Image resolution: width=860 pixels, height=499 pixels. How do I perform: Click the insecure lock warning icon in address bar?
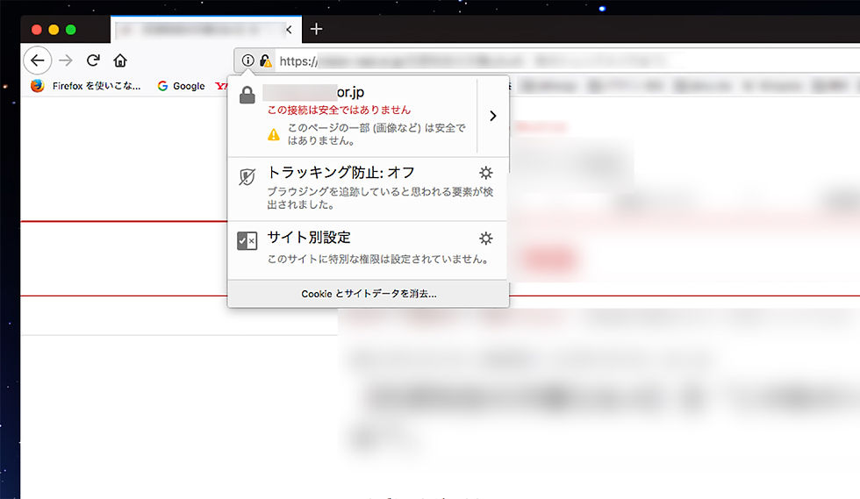coord(265,61)
